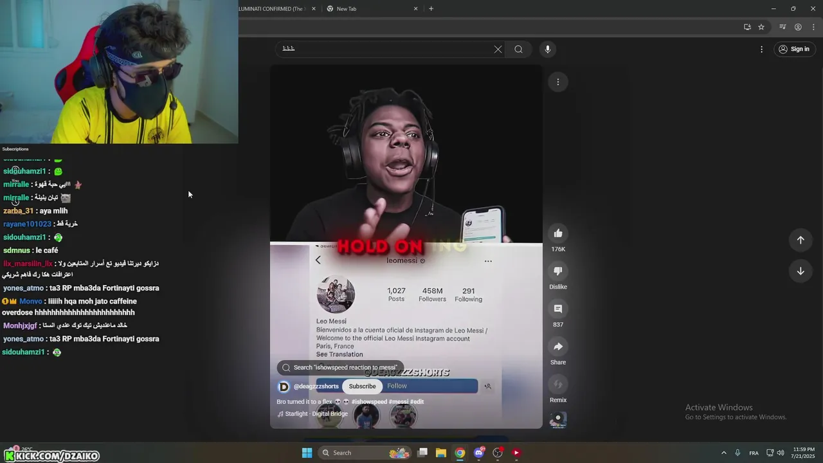Submit search with the magnifying glass button
This screenshot has height=463, width=823.
pos(518,50)
